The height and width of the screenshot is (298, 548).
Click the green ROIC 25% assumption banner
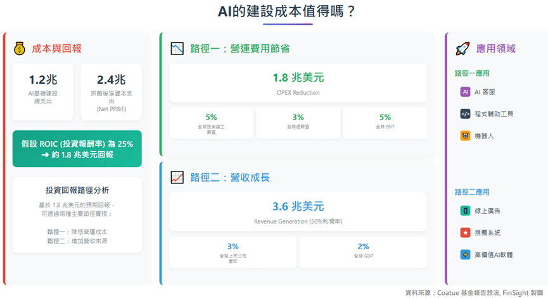[77, 149]
